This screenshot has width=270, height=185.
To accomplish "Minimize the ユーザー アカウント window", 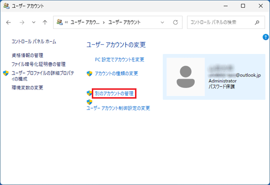I will click(226, 6).
